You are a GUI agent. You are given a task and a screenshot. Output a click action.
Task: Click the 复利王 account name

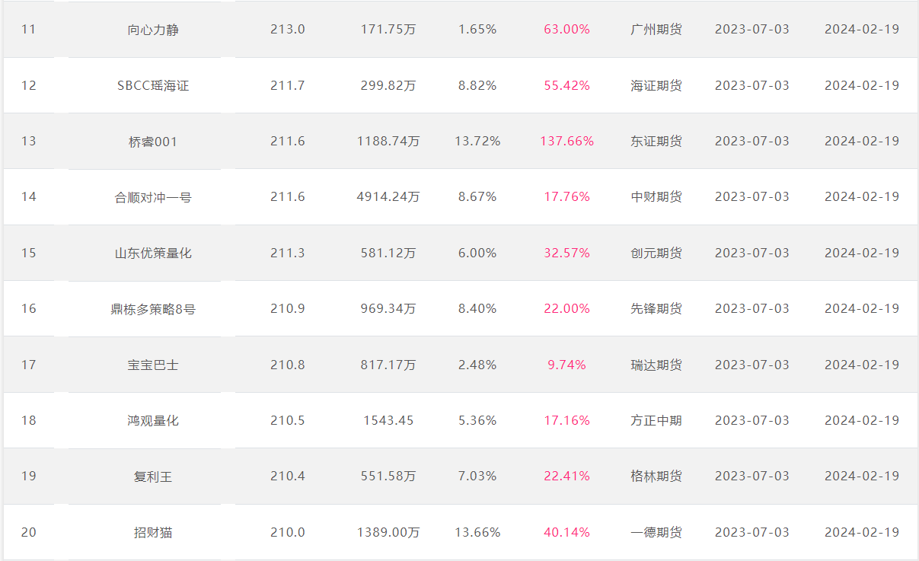point(153,477)
